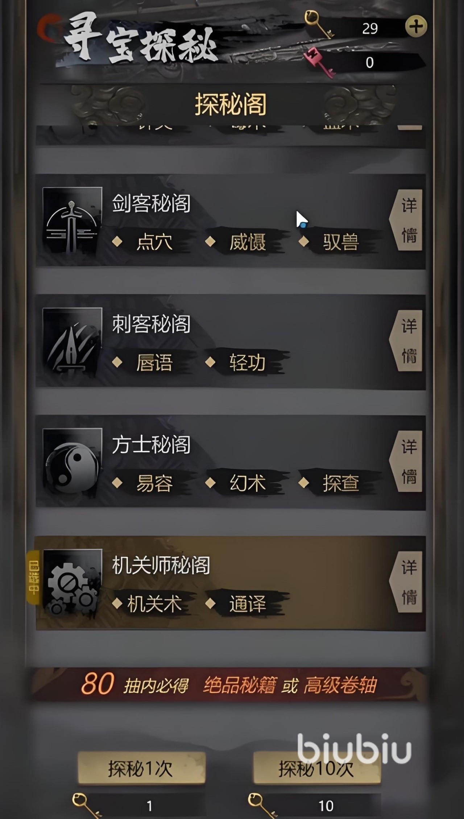
Task: Select the red key currency icon
Action: [x=319, y=62]
